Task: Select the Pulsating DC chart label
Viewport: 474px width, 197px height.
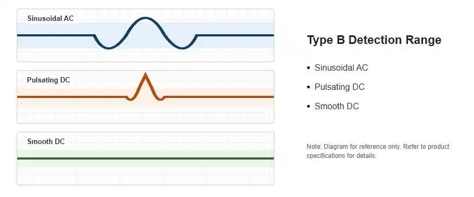Action: pos(48,80)
